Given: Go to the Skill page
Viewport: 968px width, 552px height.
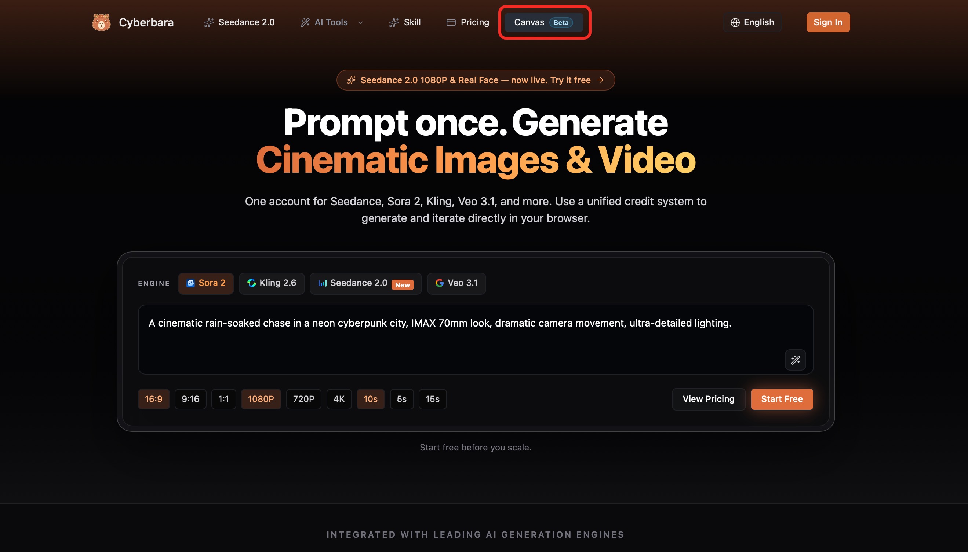Looking at the screenshot, I should [405, 22].
